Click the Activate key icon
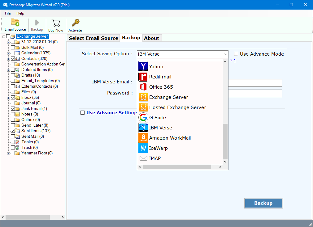 tap(76, 23)
